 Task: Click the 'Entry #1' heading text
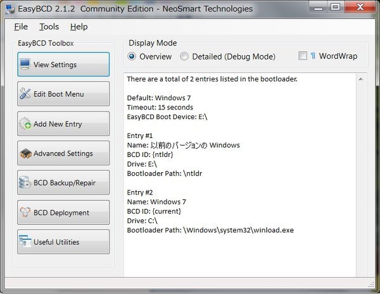tap(140, 135)
